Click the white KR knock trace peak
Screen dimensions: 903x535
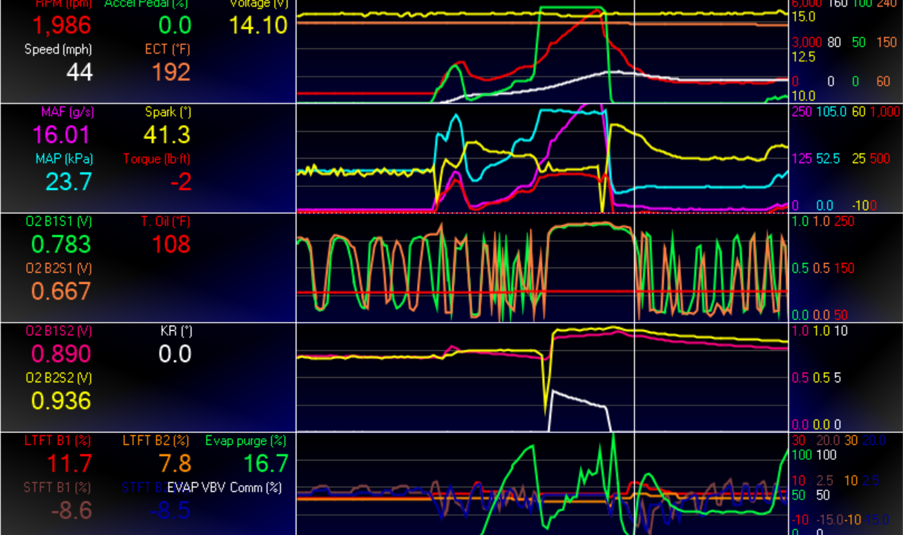[x=552, y=391]
